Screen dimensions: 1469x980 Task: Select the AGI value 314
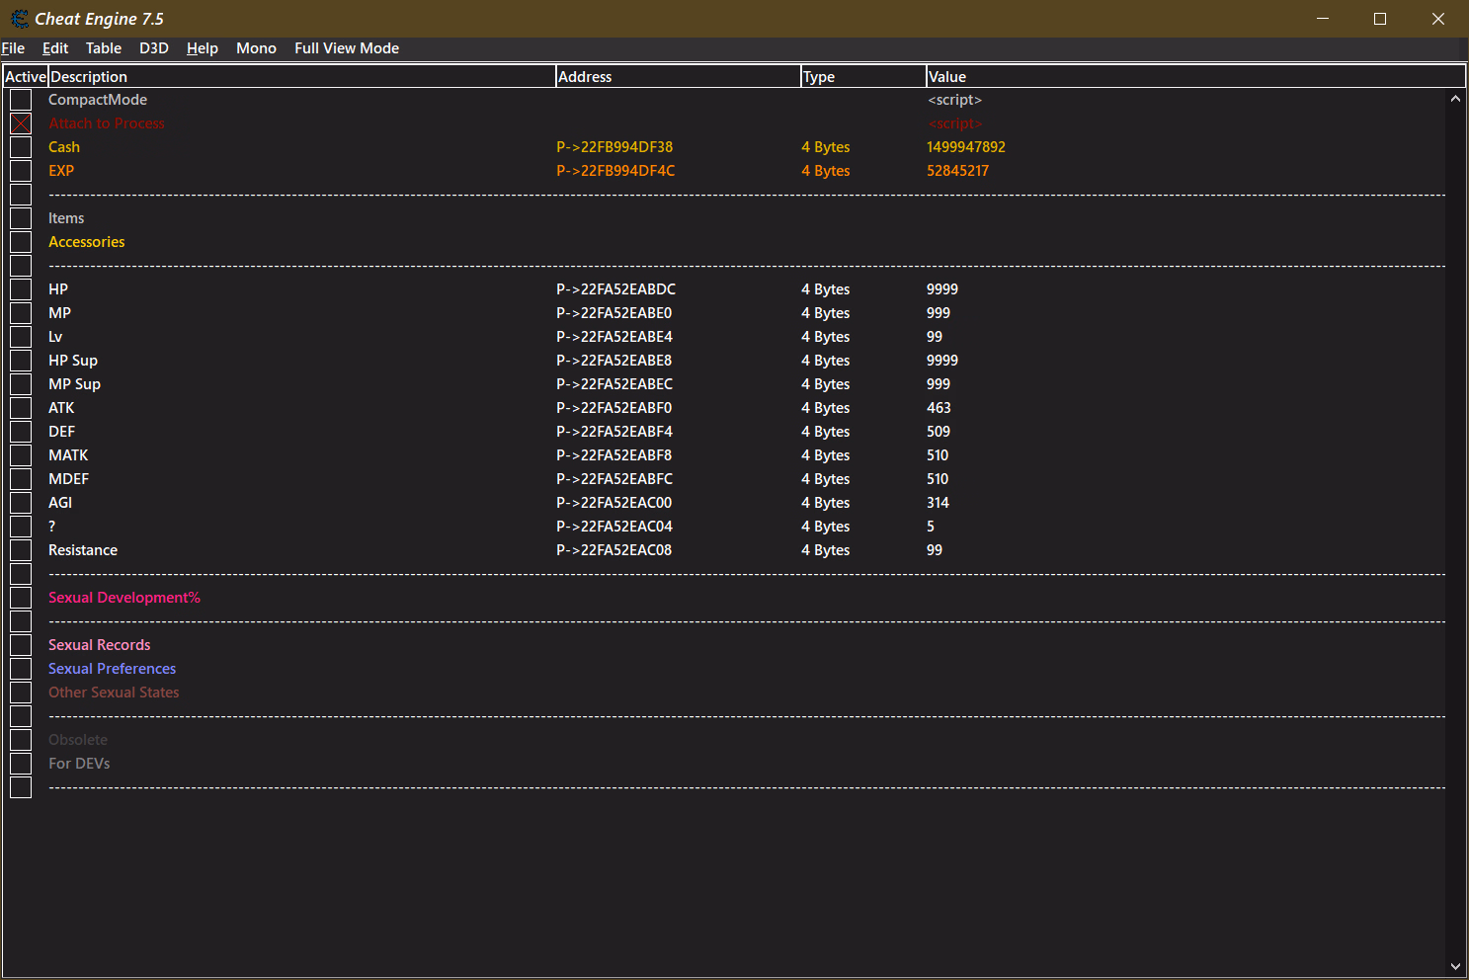[x=938, y=503]
